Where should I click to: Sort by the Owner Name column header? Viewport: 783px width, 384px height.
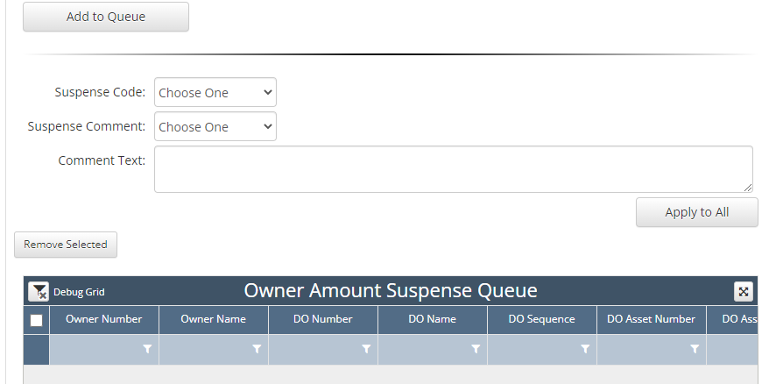coord(213,319)
